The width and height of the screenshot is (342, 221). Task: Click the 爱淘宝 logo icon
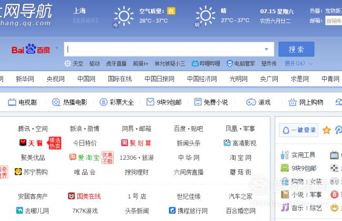pyautogui.click(x=73, y=157)
